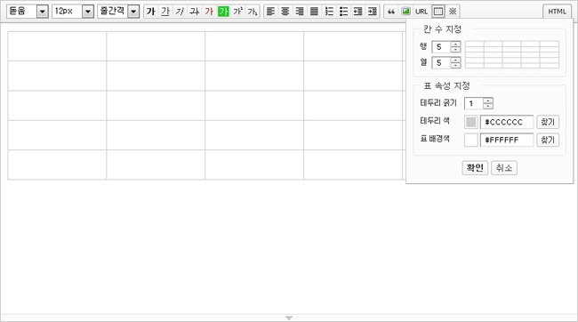
Task: Open the red font color tool
Action: pyautogui.click(x=209, y=12)
